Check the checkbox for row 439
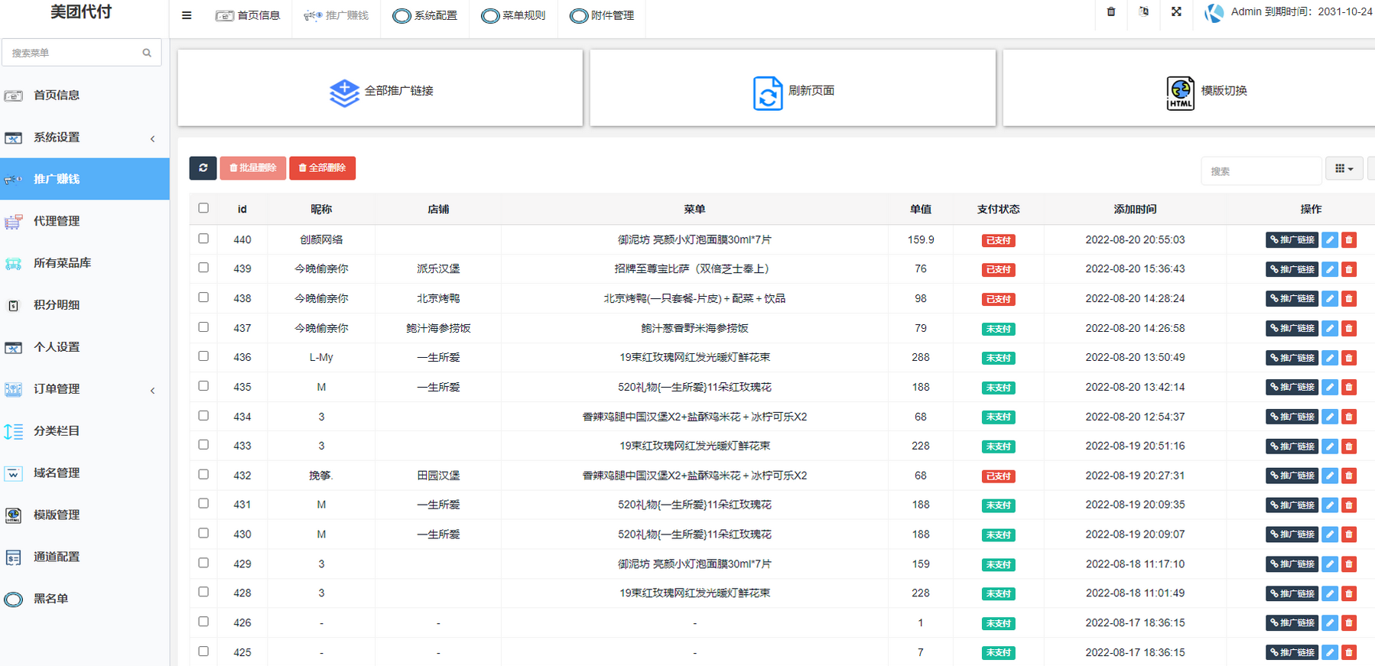 (203, 268)
